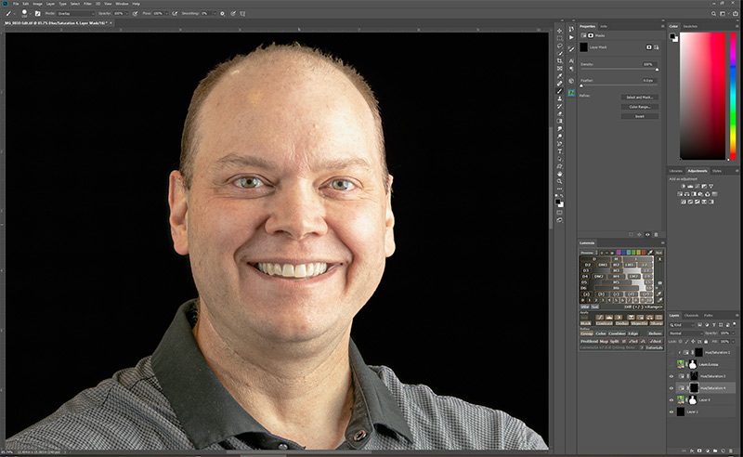Select the Rectangular Marquee tool
This screenshot has height=457, width=743.
coord(560,38)
